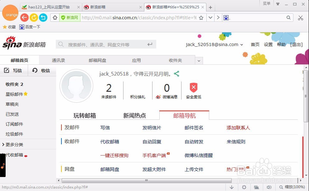Mute audio with the speaker status icon
This screenshot has height=191, width=309.
pos(269,187)
